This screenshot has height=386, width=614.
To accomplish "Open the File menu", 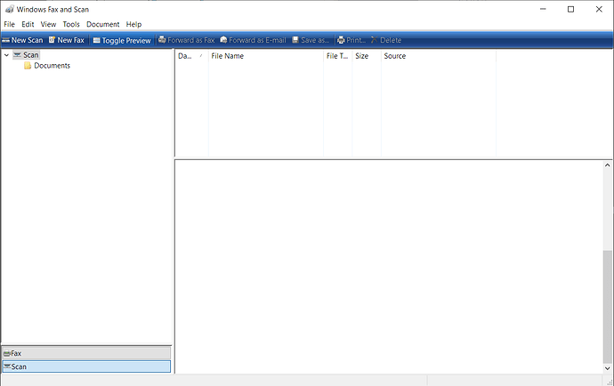I will (9, 24).
